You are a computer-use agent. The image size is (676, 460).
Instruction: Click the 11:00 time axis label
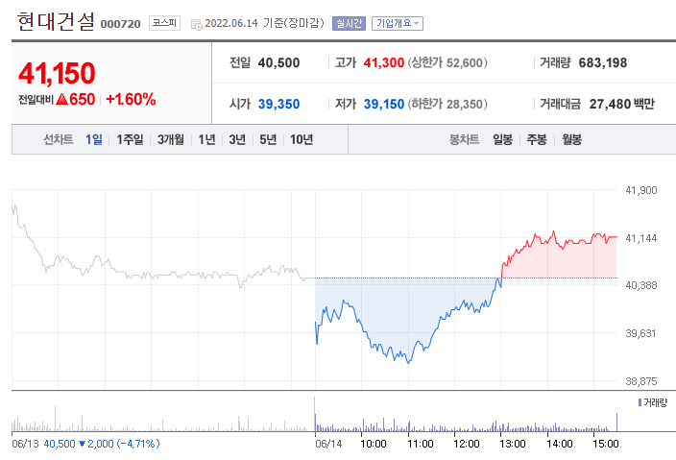tap(421, 444)
